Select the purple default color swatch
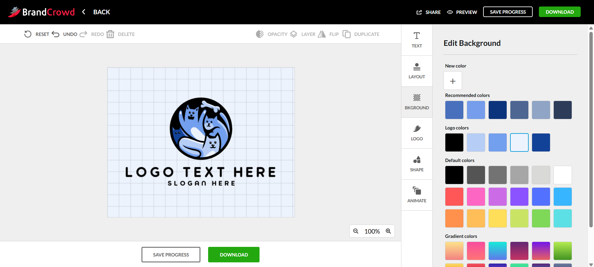The height and width of the screenshot is (267, 594). pos(519,197)
